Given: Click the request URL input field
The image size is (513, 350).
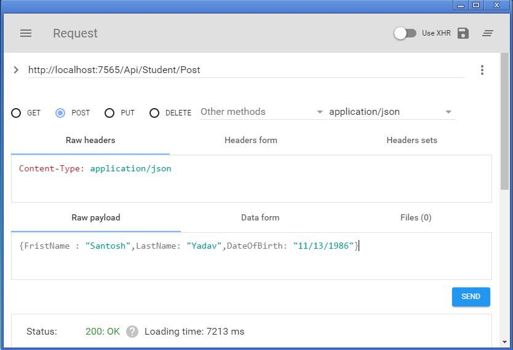Looking at the screenshot, I should pos(246,70).
